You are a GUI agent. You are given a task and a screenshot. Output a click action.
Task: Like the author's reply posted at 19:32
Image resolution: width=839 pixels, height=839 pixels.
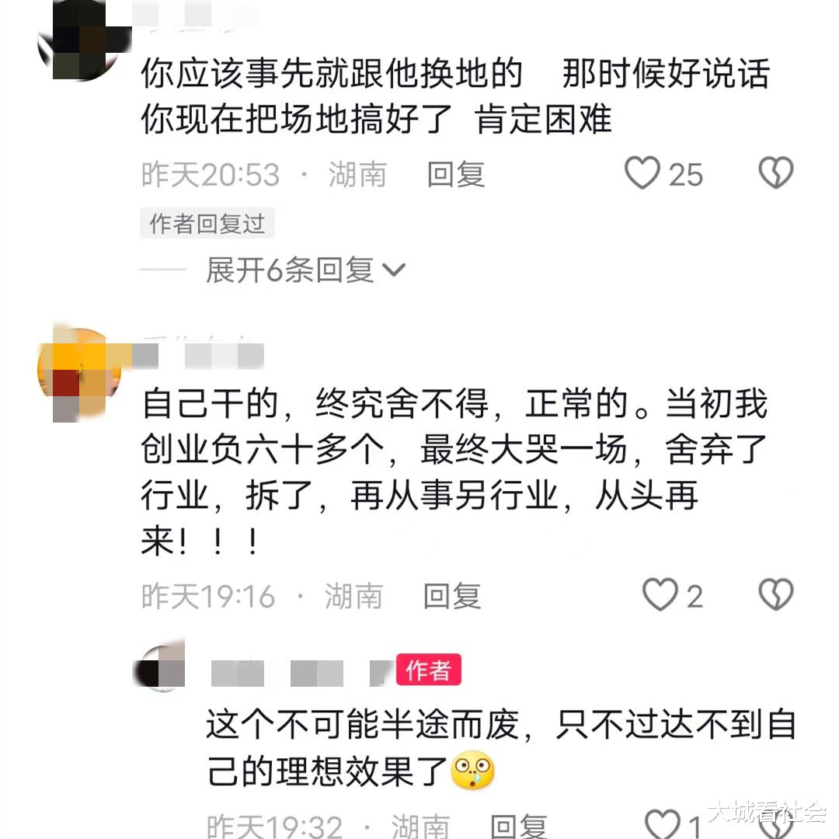point(663,823)
